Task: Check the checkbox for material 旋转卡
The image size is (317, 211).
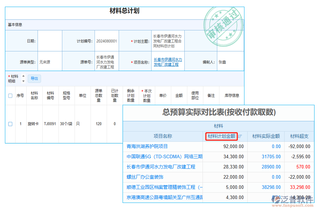Action: tap(10, 124)
